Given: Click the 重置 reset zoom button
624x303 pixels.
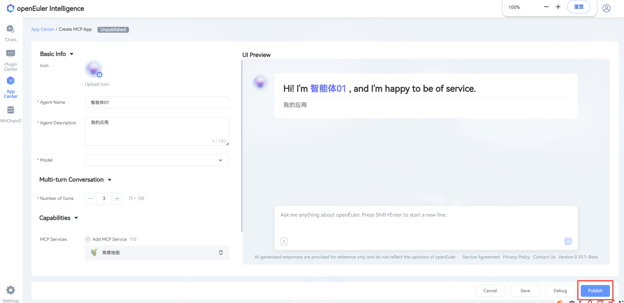Looking at the screenshot, I should click(x=579, y=7).
